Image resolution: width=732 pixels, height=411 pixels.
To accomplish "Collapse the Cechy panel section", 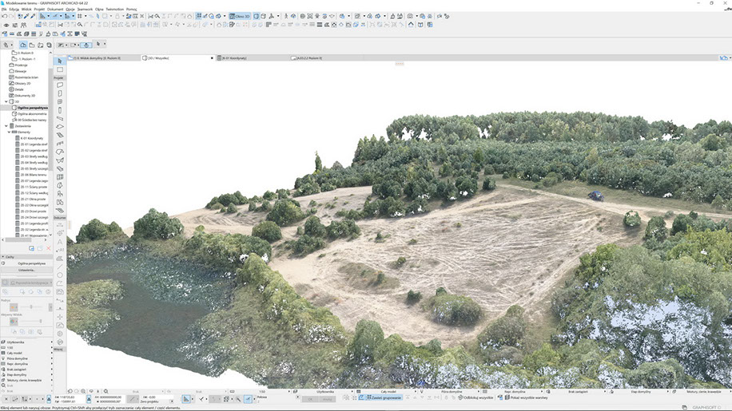I will [x=2, y=257].
